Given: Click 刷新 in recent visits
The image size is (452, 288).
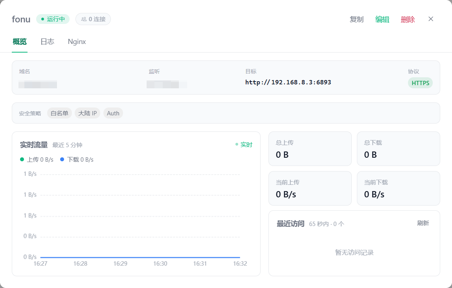Looking at the screenshot, I should pos(423,223).
